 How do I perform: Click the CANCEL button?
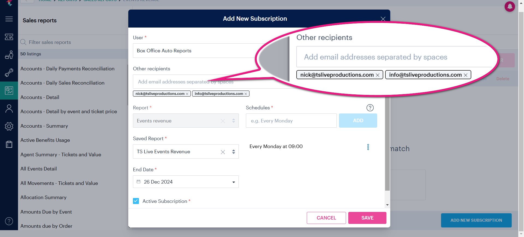326,218
